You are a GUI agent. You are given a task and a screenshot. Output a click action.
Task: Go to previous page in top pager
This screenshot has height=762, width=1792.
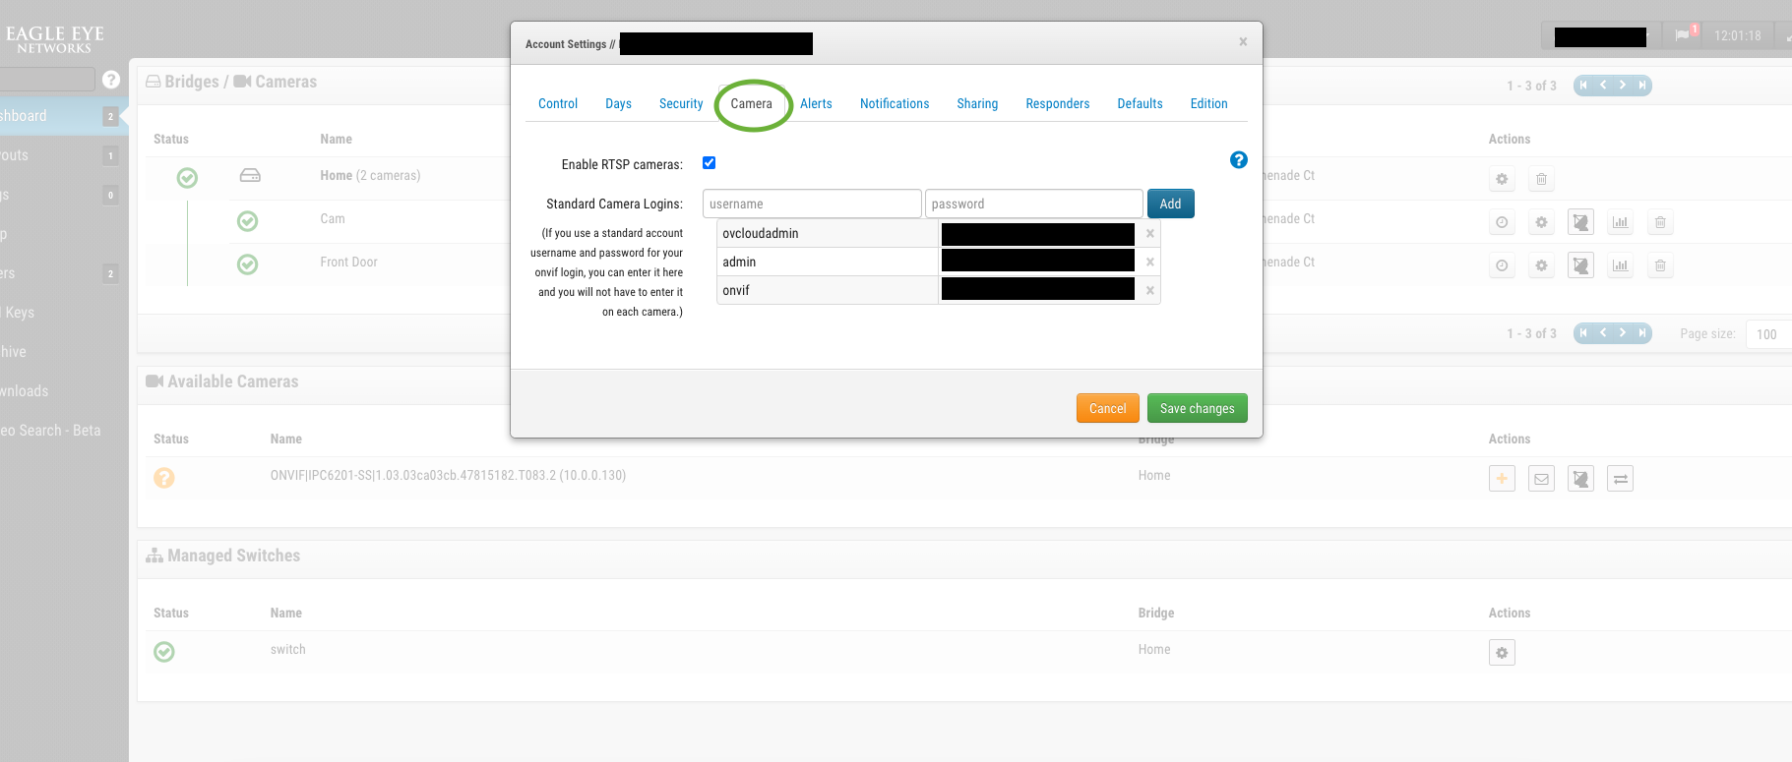(x=1603, y=86)
